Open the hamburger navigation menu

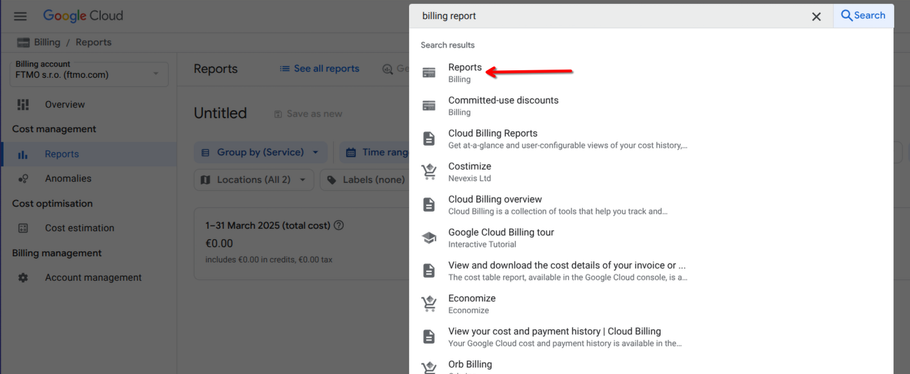(x=20, y=16)
